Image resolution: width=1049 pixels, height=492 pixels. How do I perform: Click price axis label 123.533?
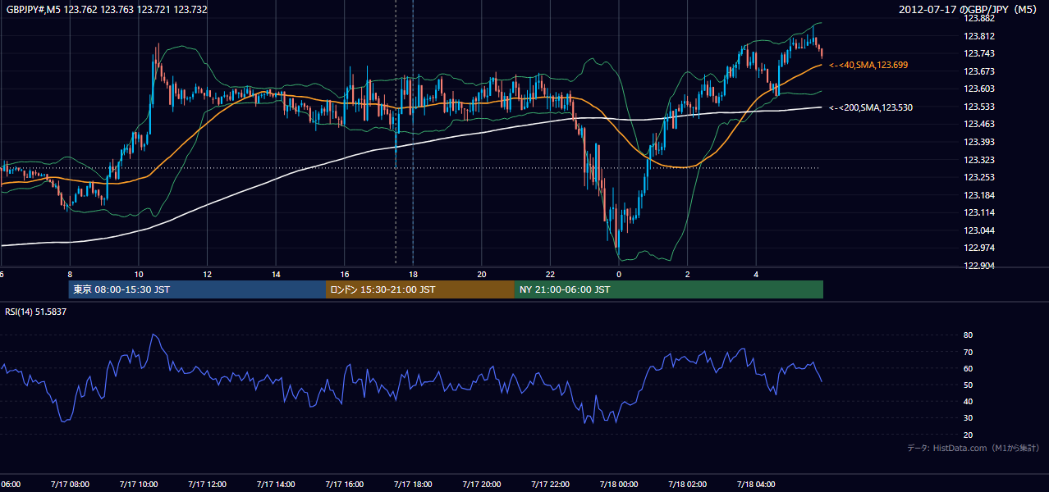click(978, 107)
